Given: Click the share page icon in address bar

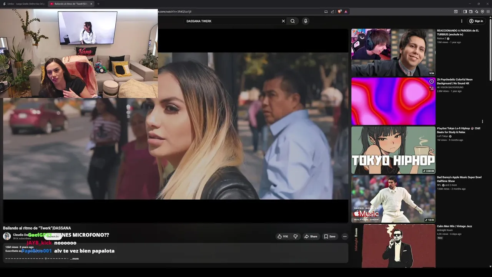Looking at the screenshot, I should 332,12.
